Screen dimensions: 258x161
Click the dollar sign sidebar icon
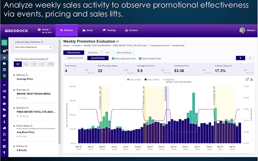click(x=4, y=122)
